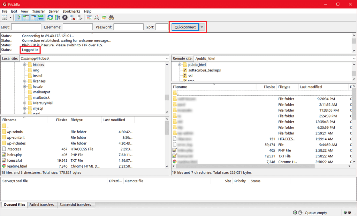Open the Site Manager dropdown arrow
357x216 pixels.
click(10, 17)
